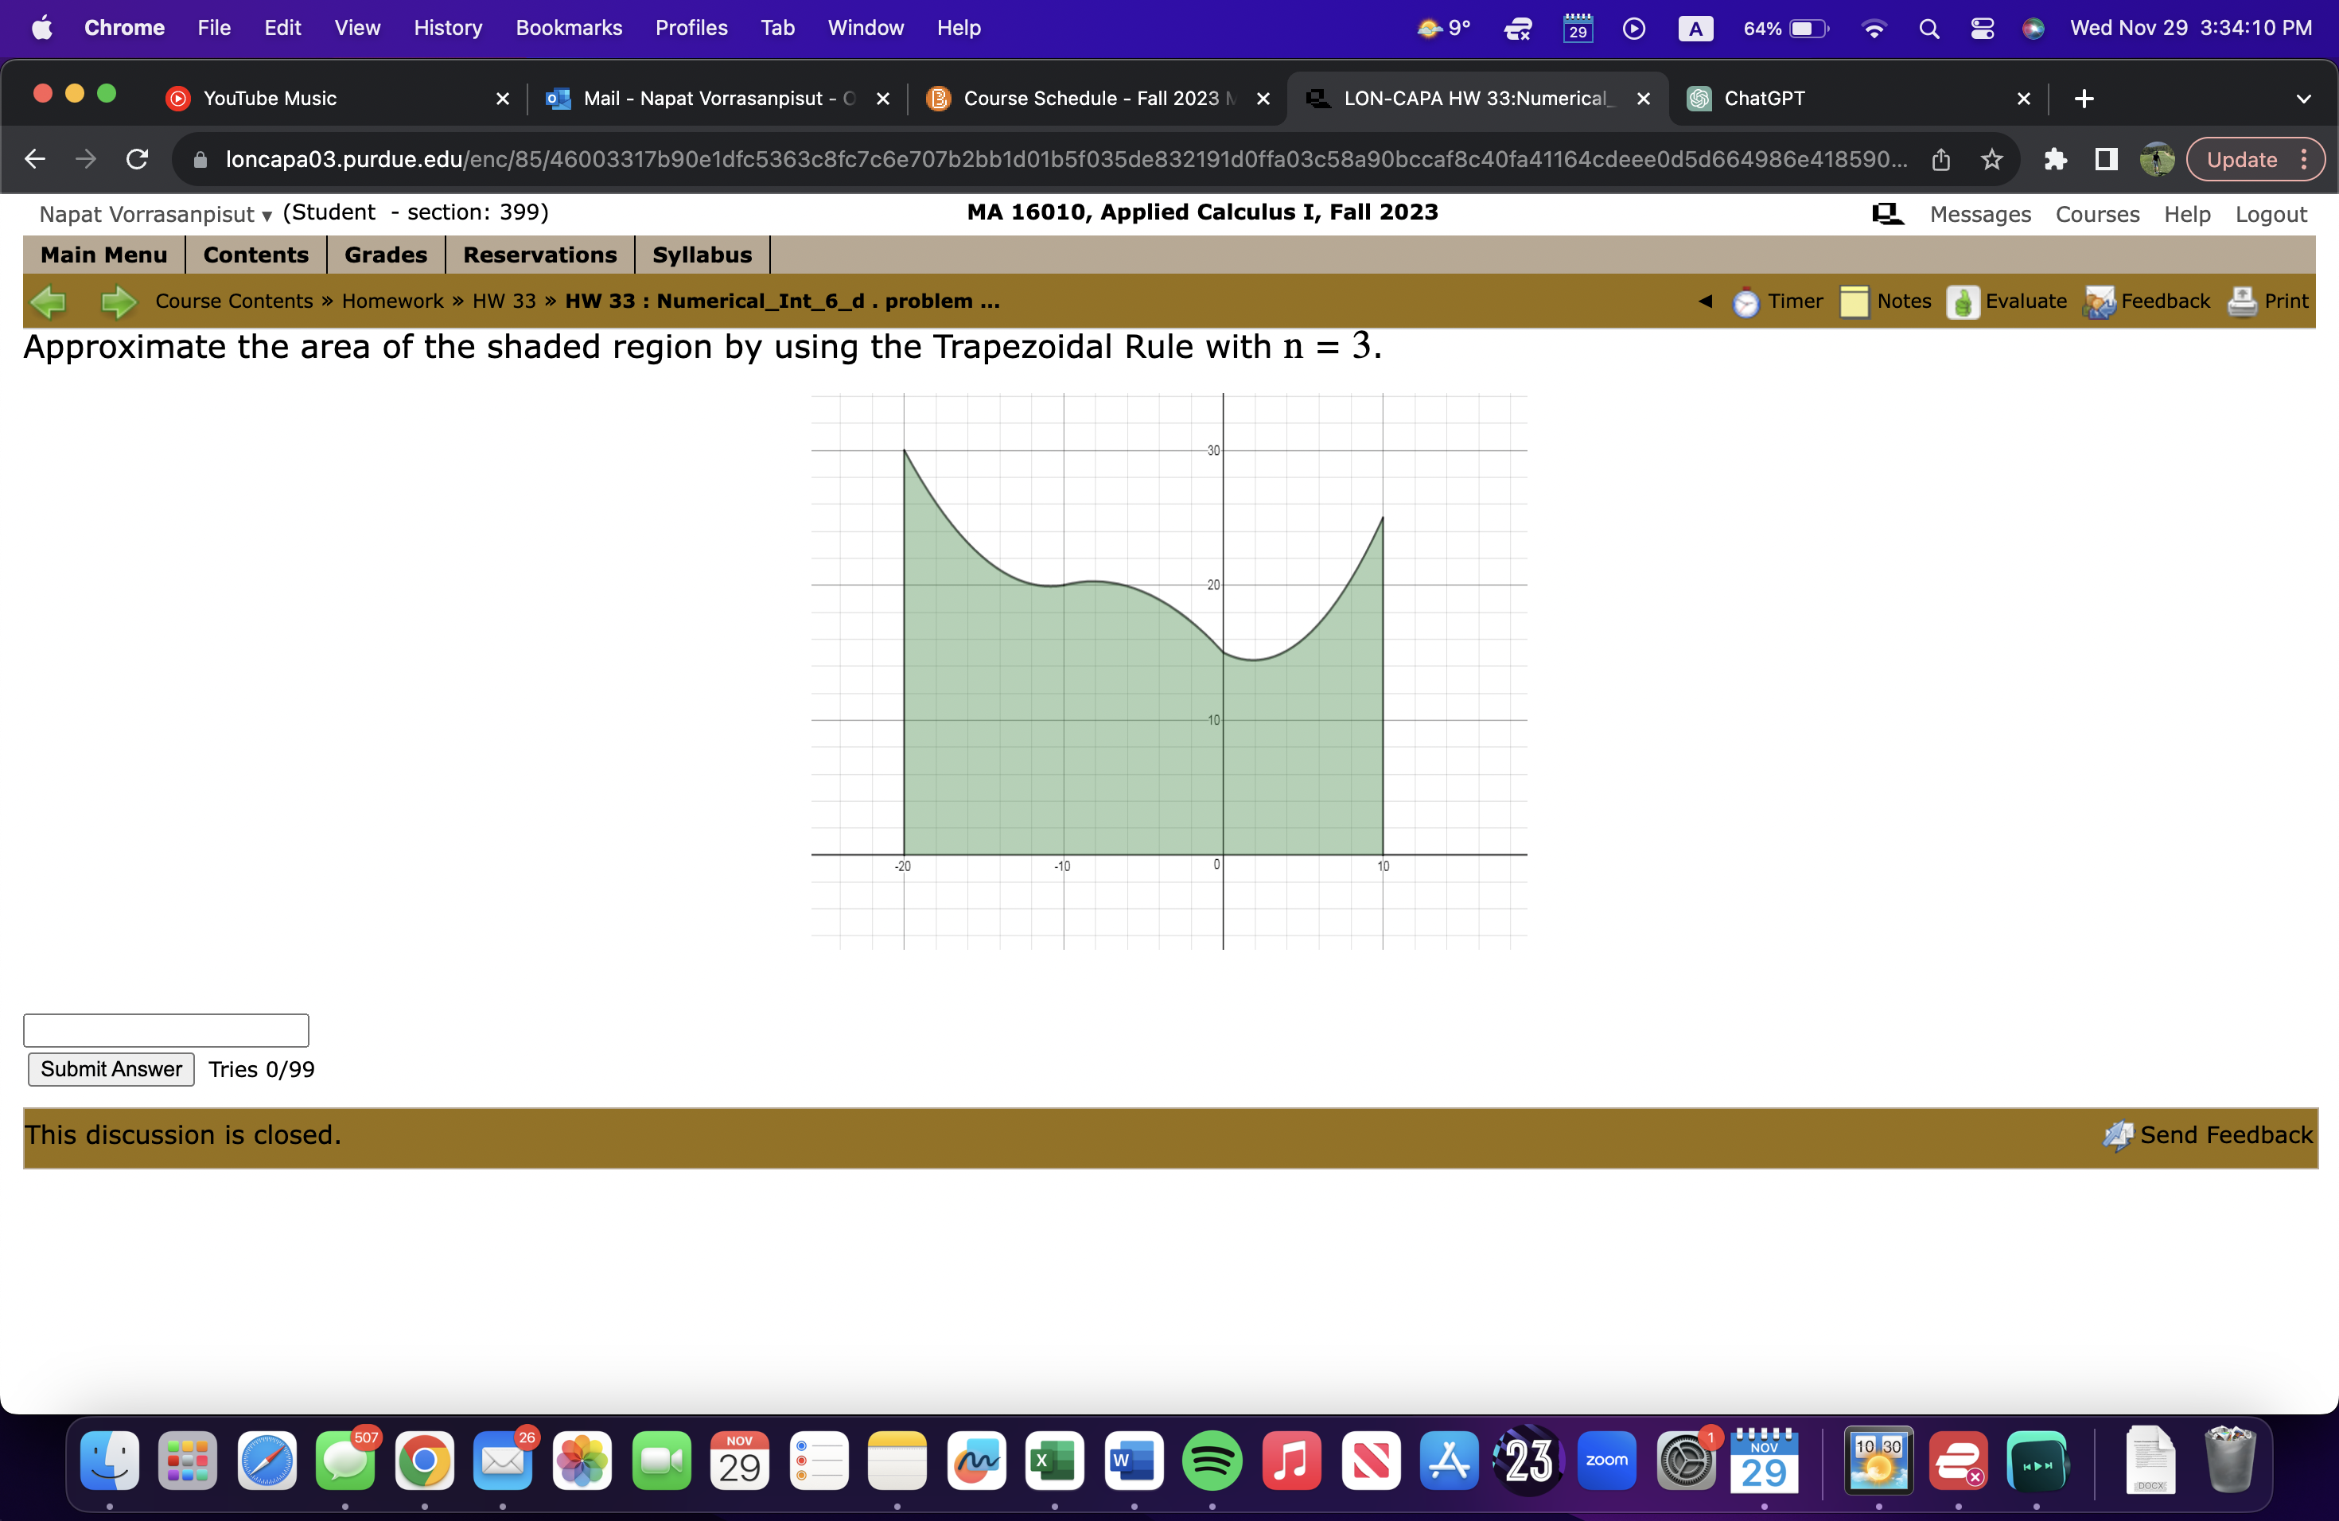Open the Feedback tool

(x=2148, y=301)
